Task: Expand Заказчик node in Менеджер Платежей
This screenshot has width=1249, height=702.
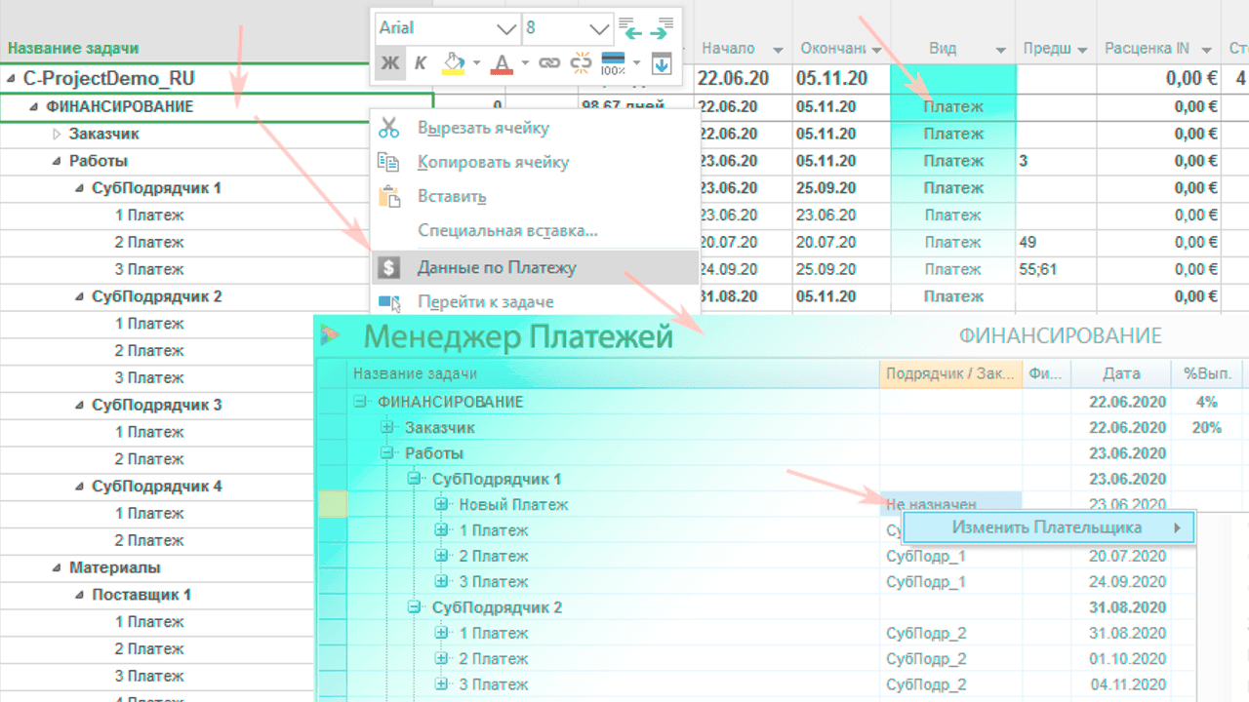Action: (x=387, y=428)
